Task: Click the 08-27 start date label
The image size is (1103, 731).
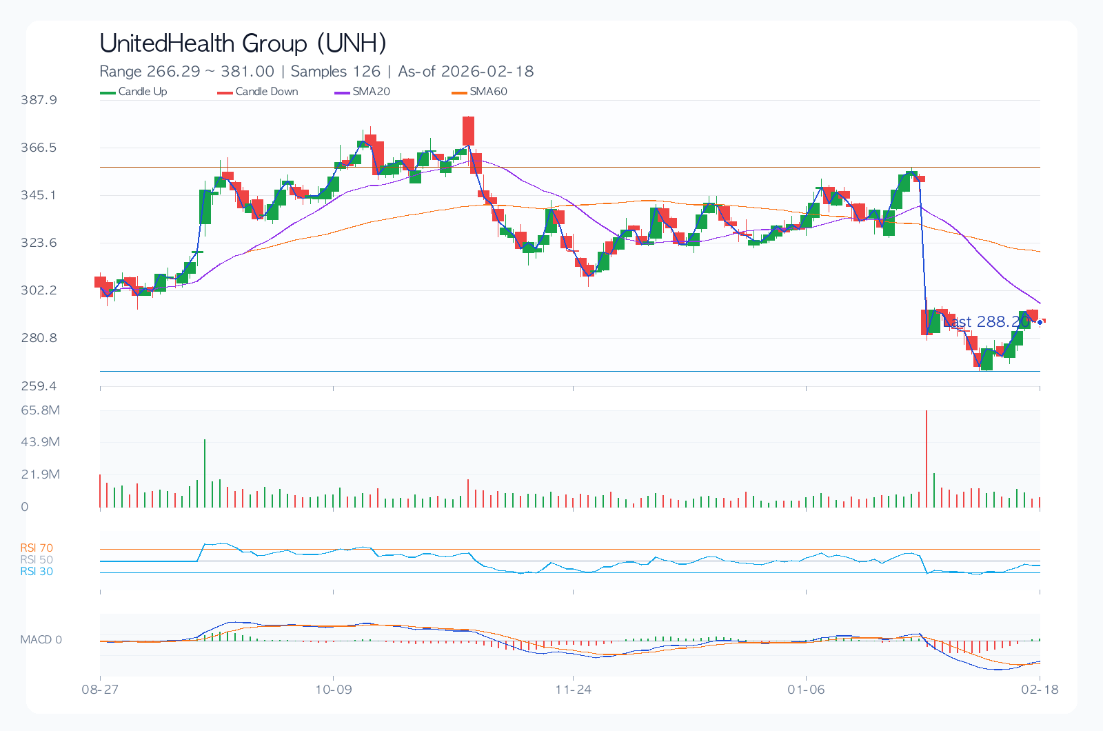Action: pyautogui.click(x=101, y=690)
